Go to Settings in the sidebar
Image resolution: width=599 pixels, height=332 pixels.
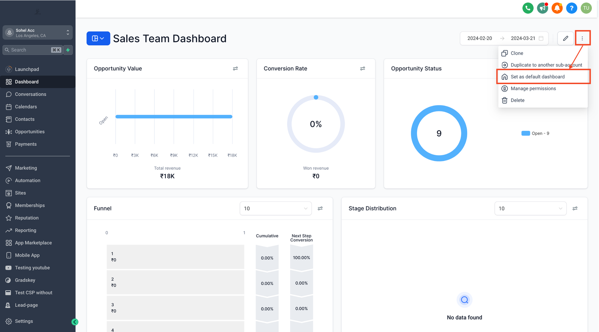(24, 321)
